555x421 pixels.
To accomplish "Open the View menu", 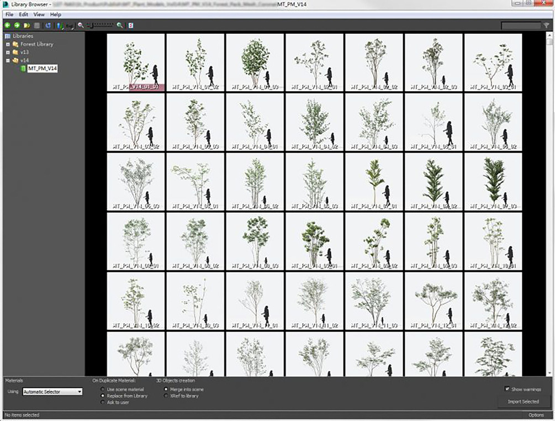I will point(39,14).
